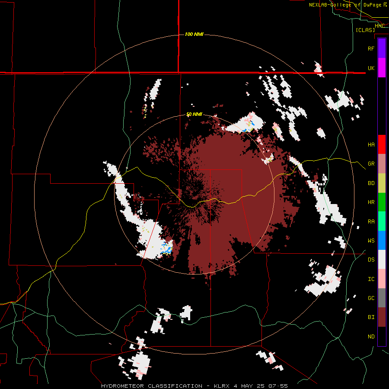Click the purple RF legend color swatch
Screen dimensions: 389x389
click(382, 48)
